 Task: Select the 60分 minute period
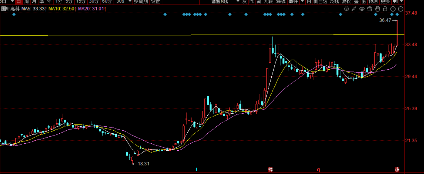pos(107,2)
